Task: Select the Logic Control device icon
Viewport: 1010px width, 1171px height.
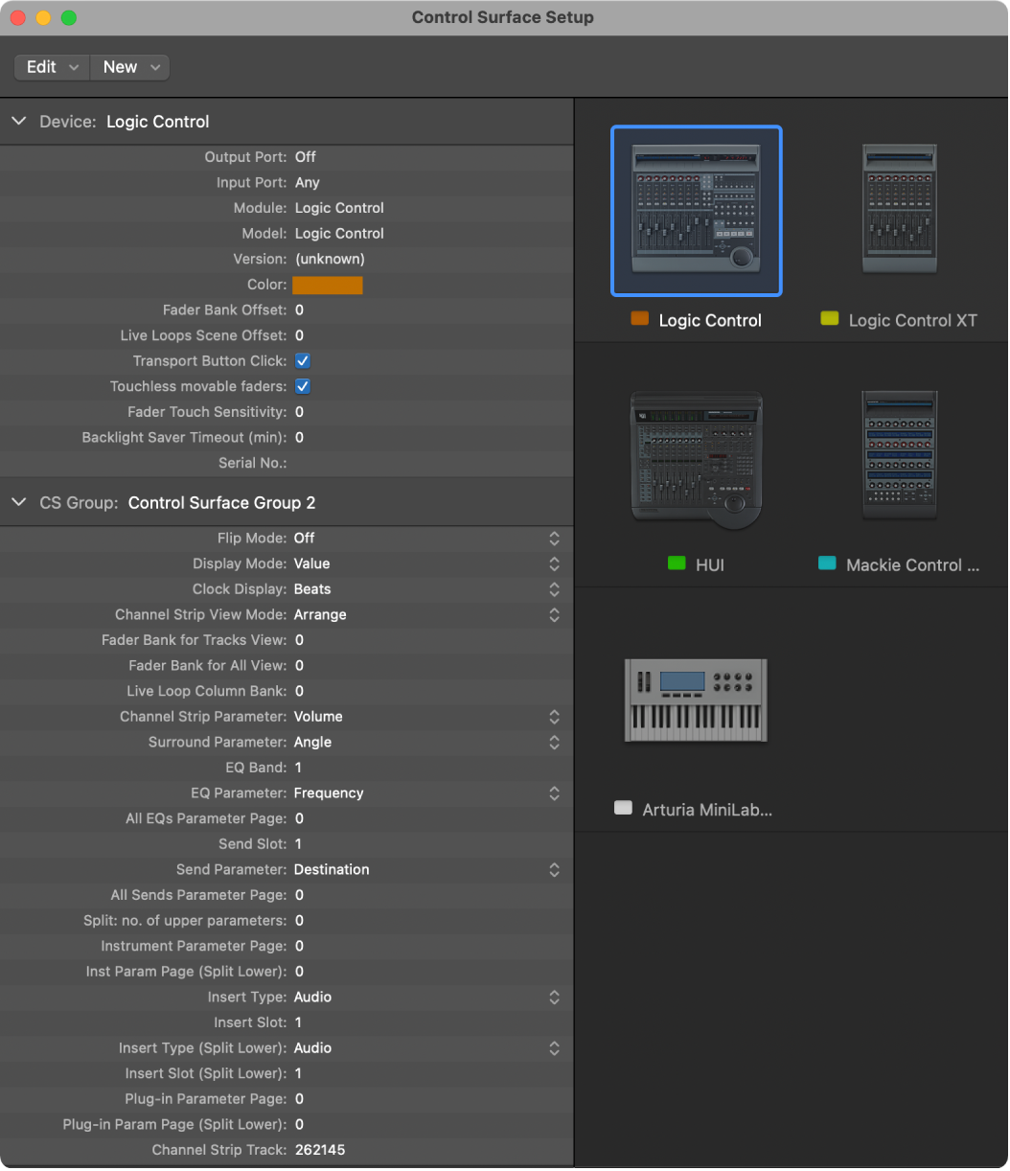Action: [697, 211]
